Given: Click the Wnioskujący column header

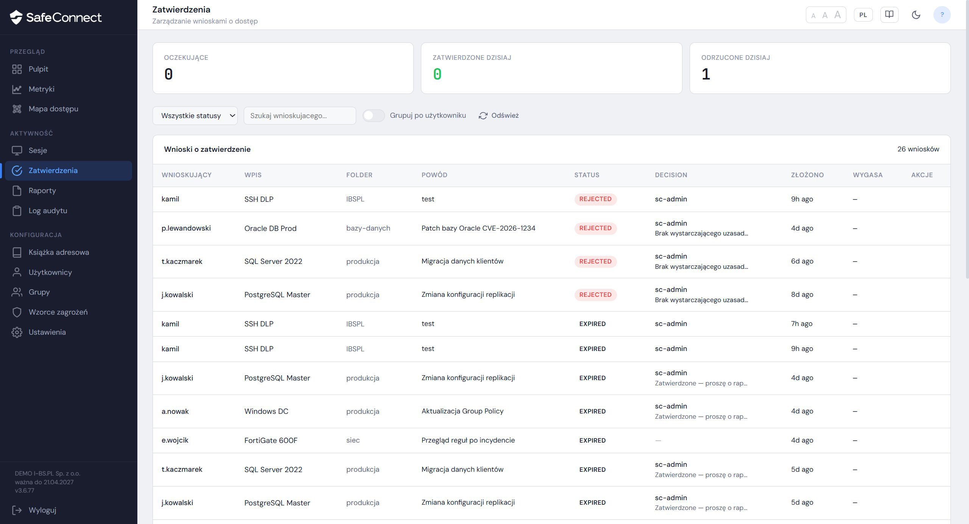Looking at the screenshot, I should (x=187, y=175).
